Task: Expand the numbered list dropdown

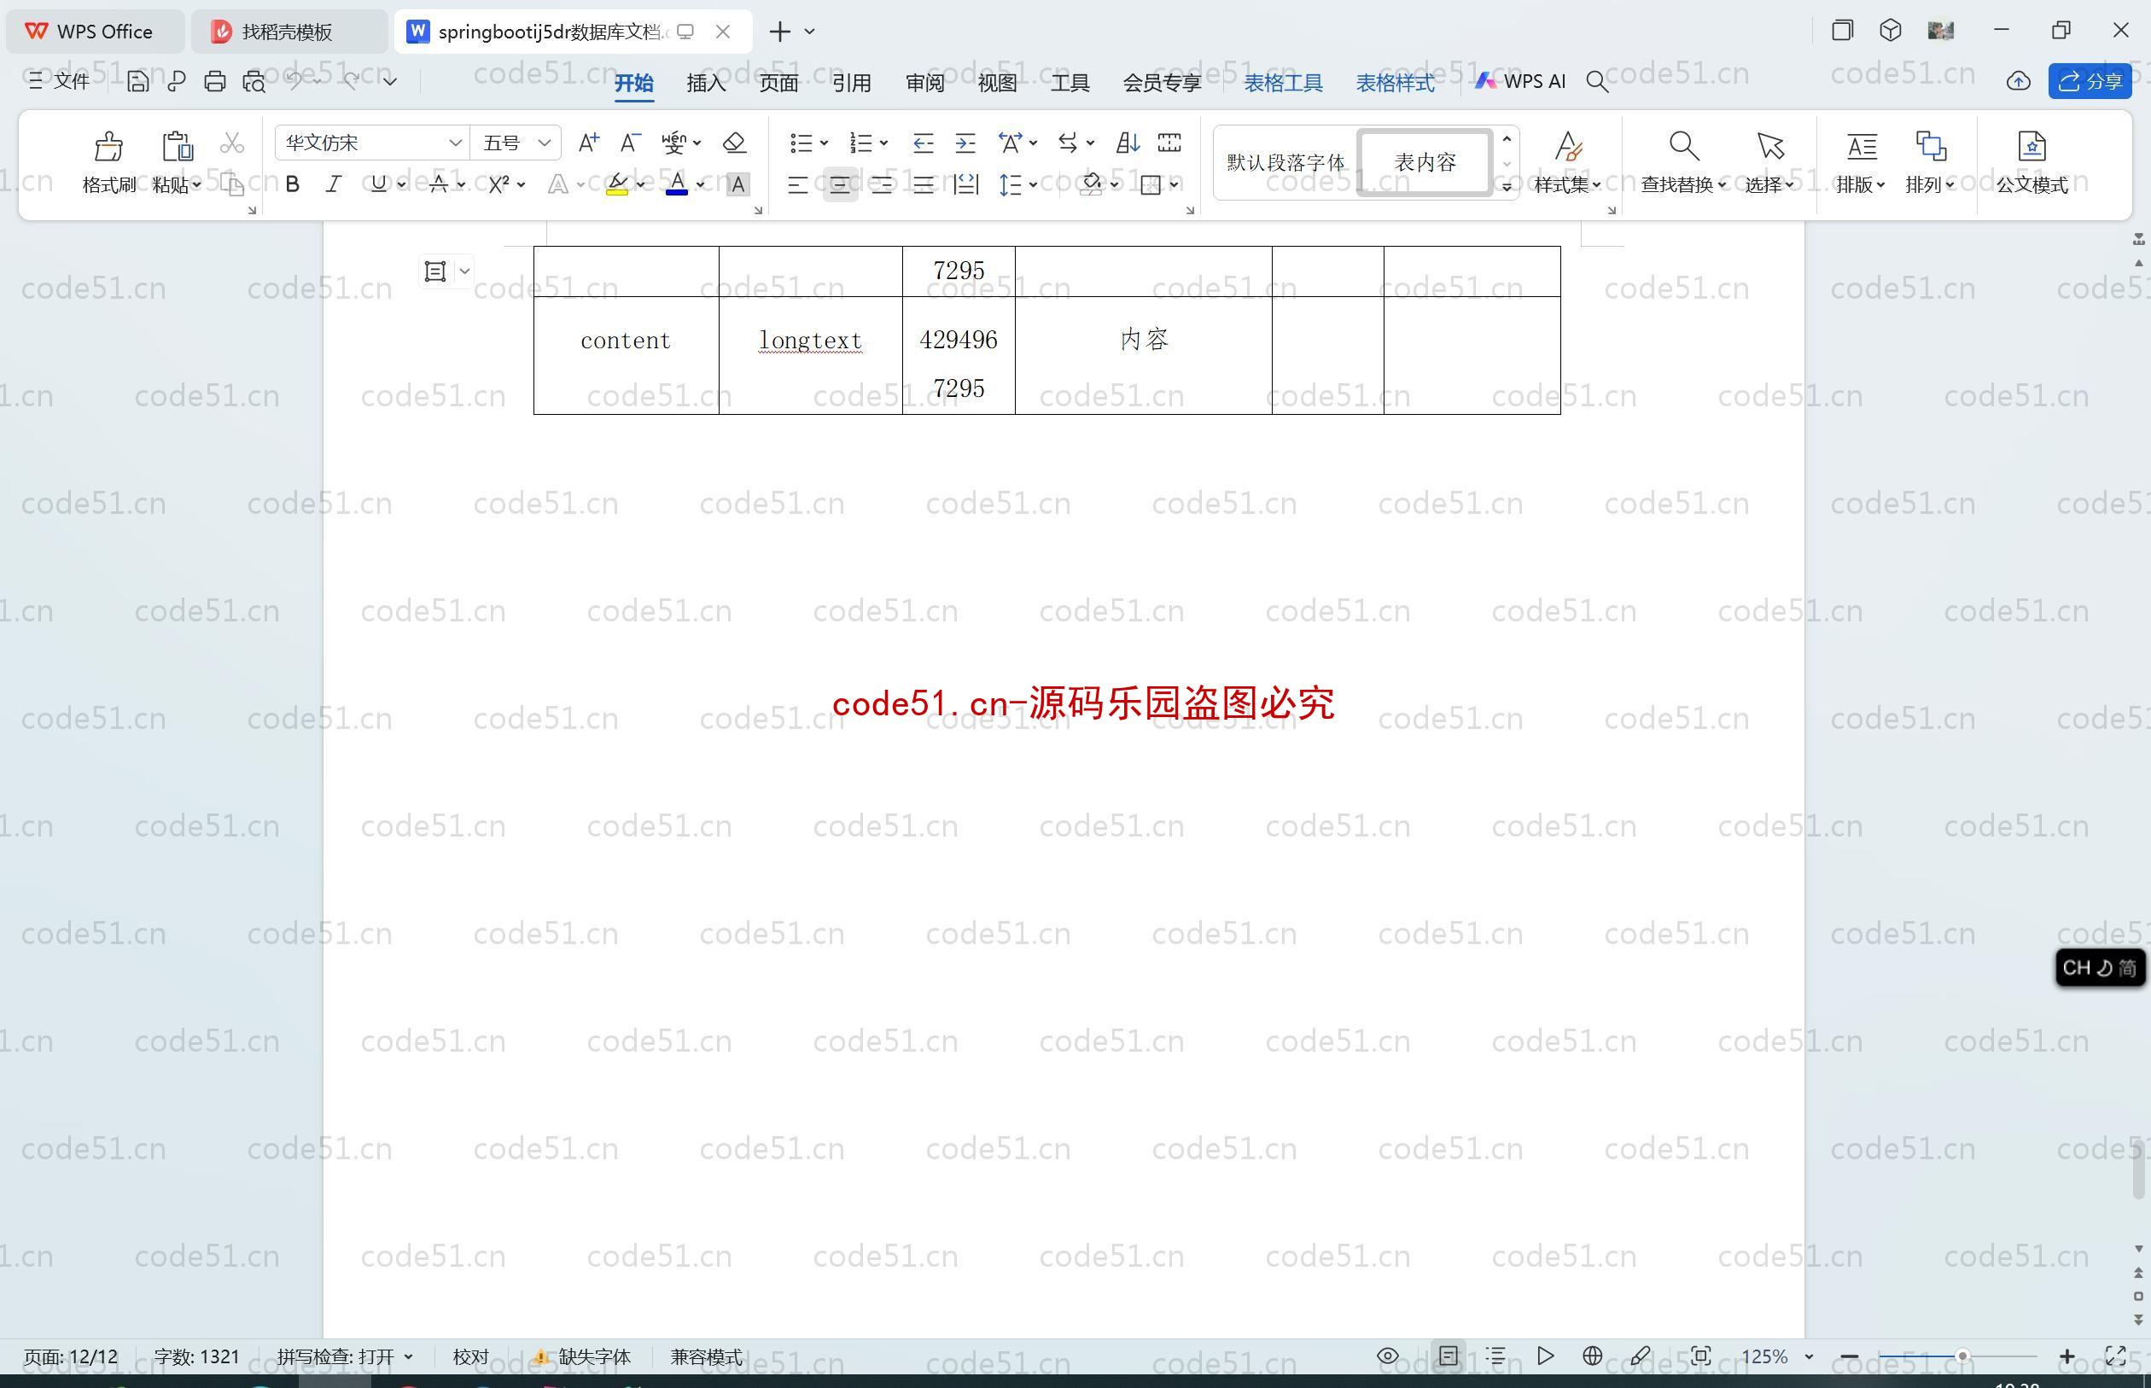Action: point(884,143)
